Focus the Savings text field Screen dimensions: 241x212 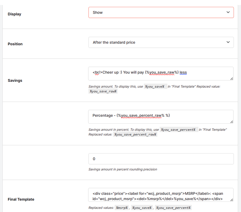point(161,74)
